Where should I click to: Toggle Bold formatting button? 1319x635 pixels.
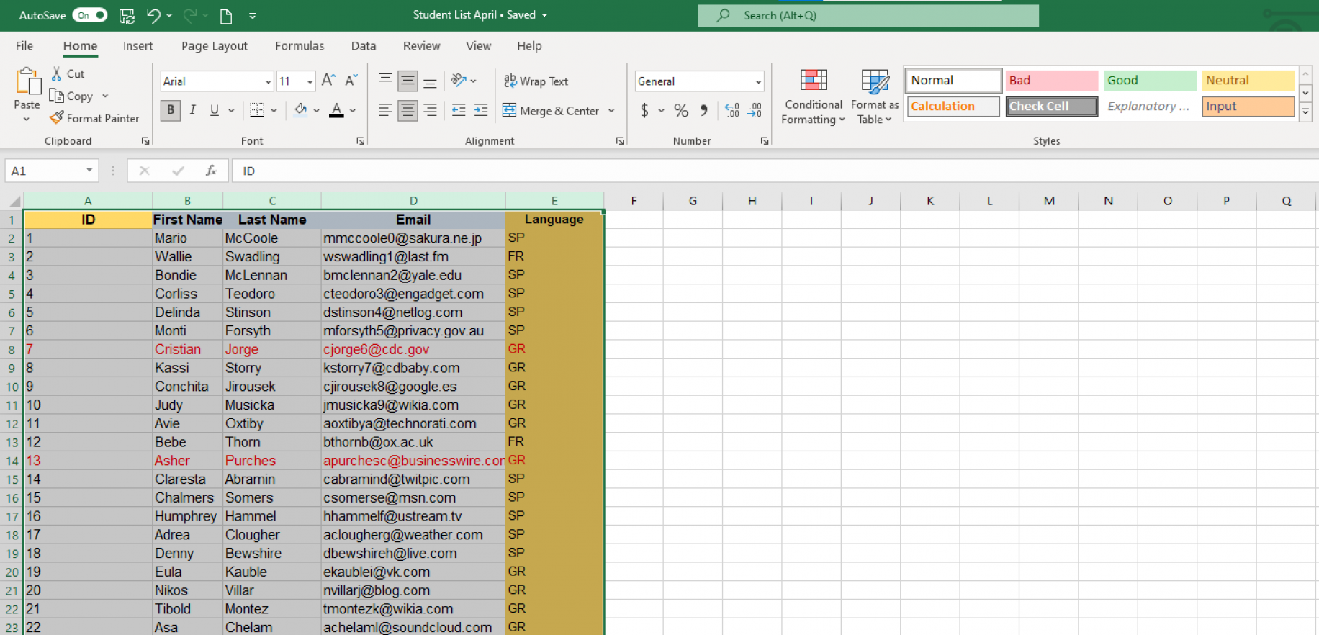(x=171, y=110)
